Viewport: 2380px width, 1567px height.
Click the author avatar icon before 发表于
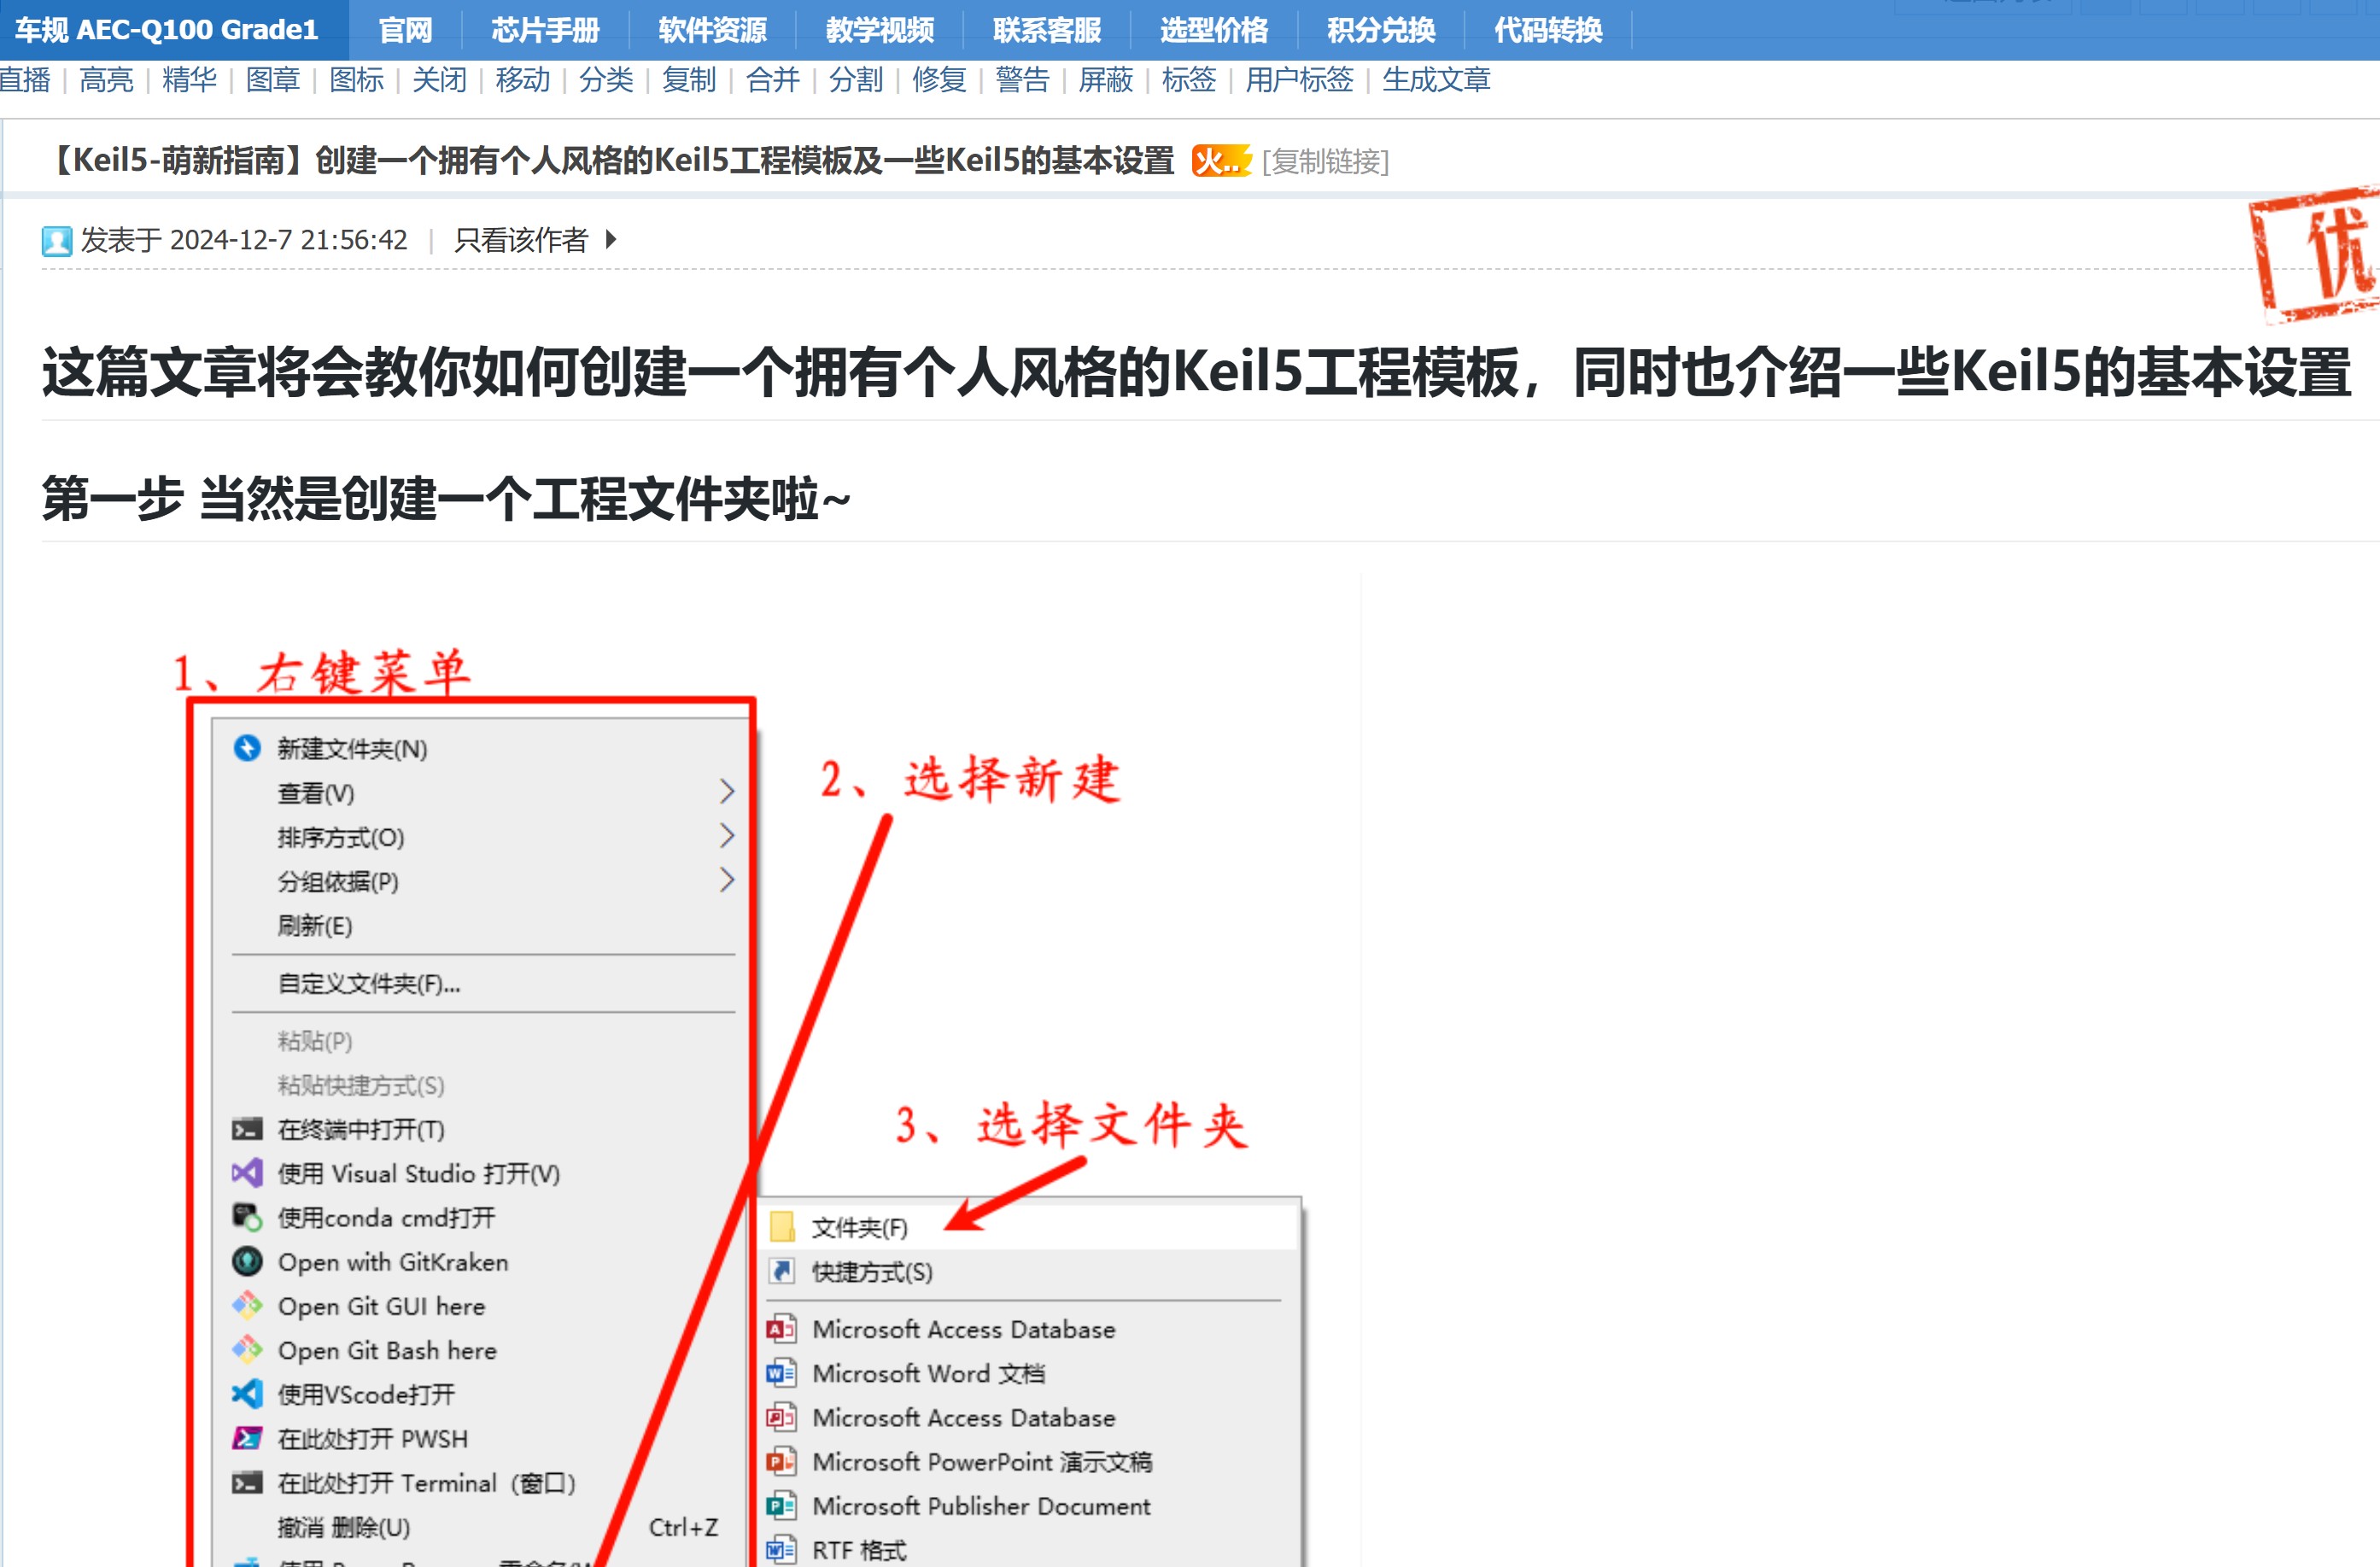pos(57,241)
